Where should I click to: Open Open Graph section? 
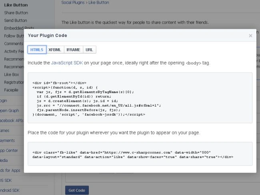point(10,110)
